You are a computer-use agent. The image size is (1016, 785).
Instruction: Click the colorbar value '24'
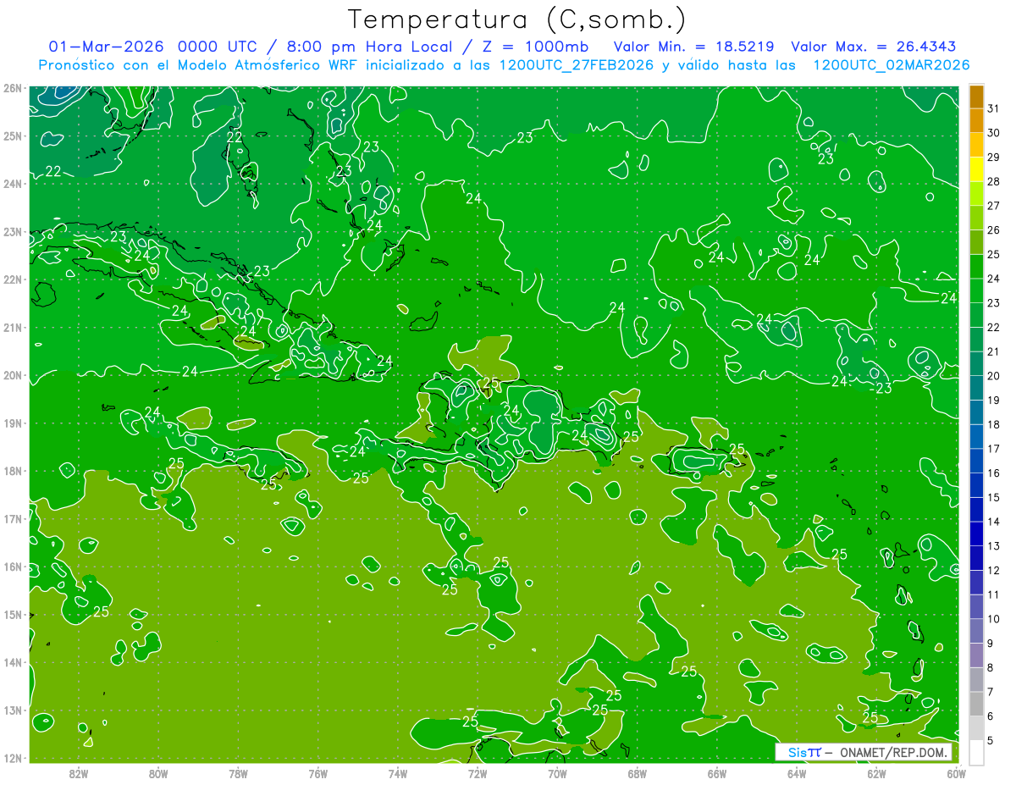(x=993, y=279)
